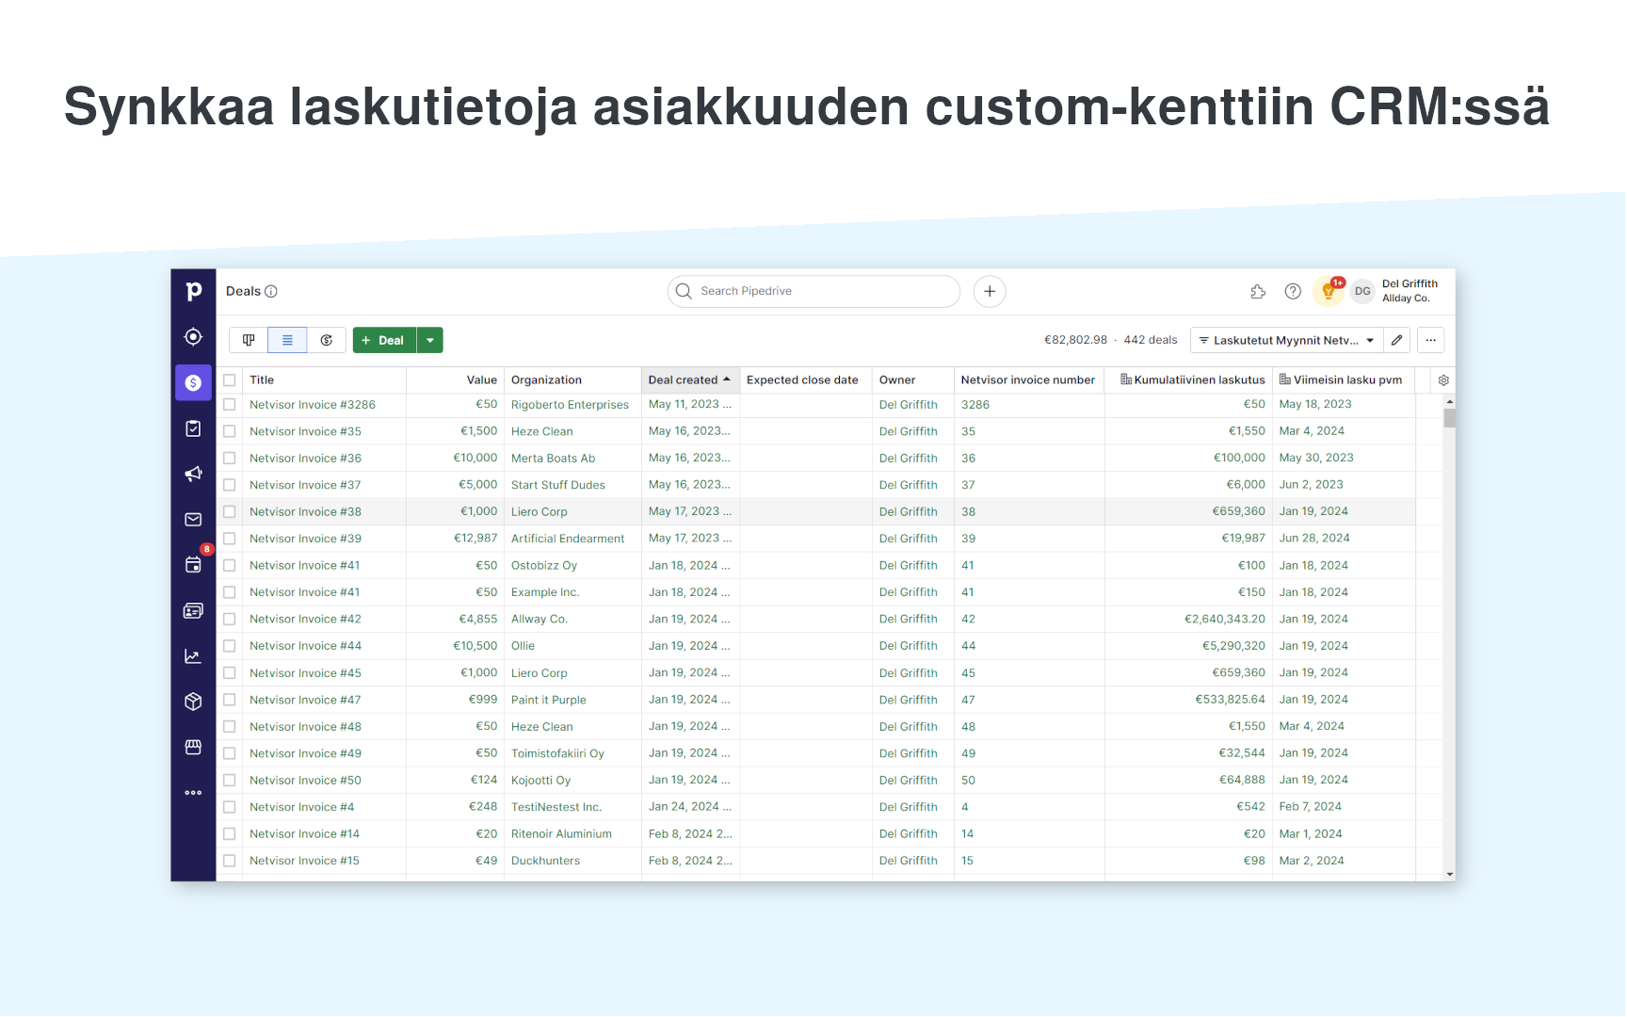
Task: Sort by Netvisor invoice number header
Action: coord(1028,380)
